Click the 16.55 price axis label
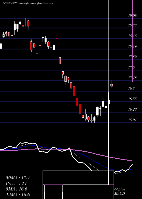The image size is (142, 199). coord(132,99)
